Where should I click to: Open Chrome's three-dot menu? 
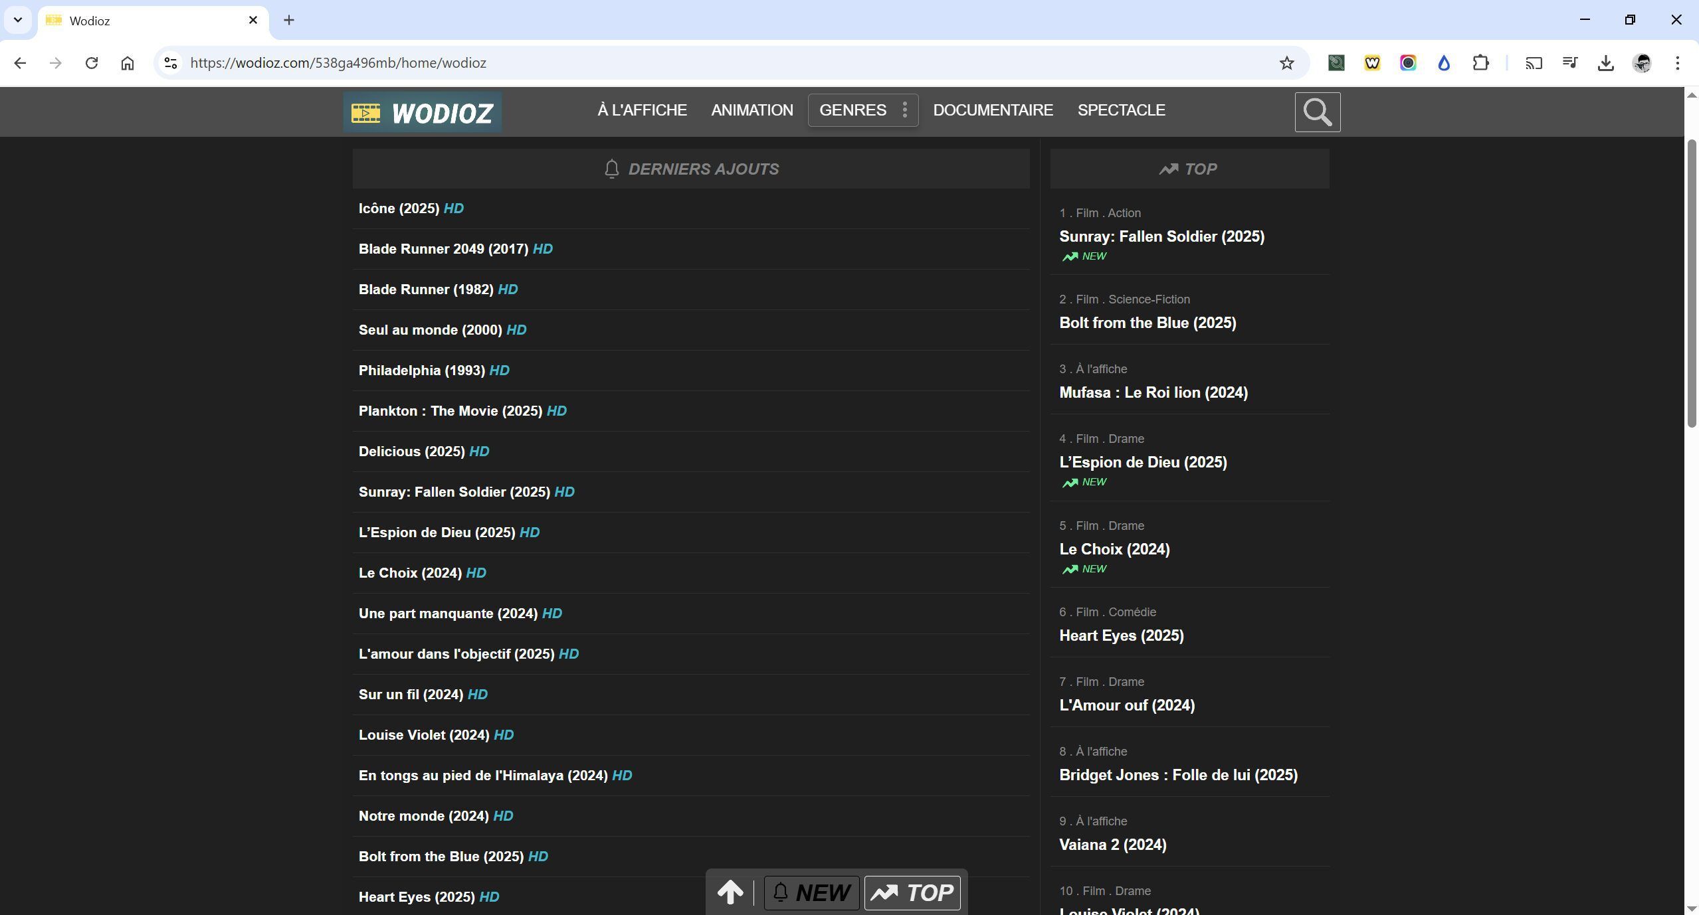pyautogui.click(x=1677, y=63)
